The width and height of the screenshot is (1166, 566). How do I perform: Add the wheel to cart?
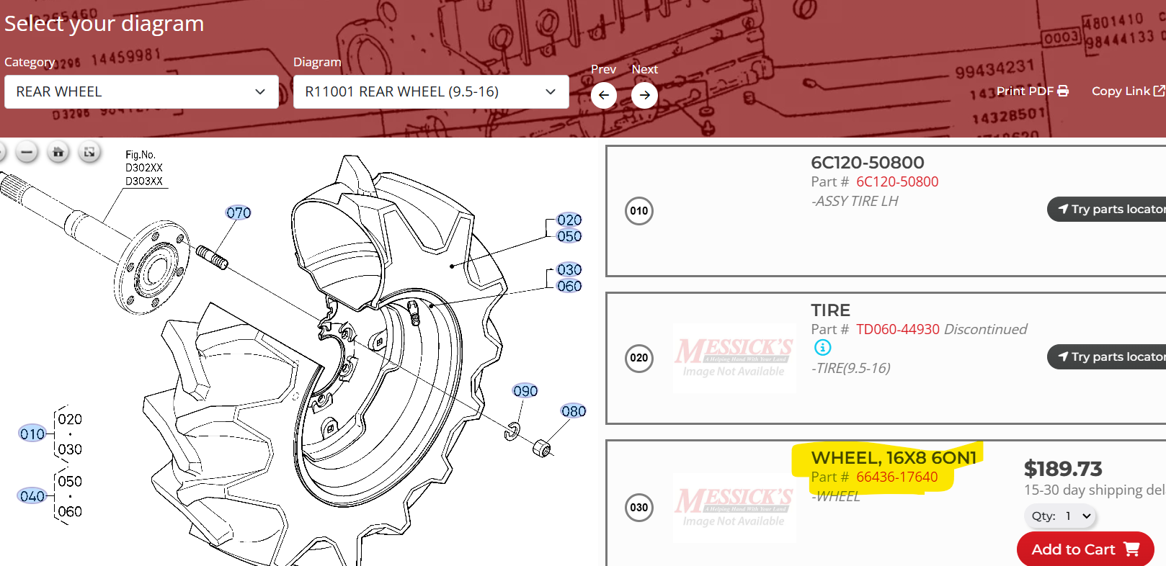1085,549
